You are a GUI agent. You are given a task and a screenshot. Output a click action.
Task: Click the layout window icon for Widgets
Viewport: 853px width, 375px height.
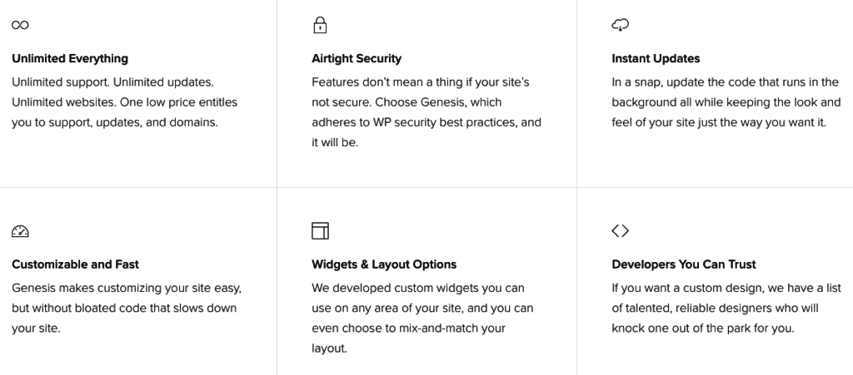(321, 230)
